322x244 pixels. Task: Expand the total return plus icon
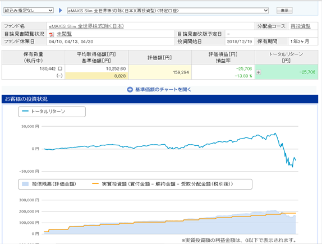(259, 72)
